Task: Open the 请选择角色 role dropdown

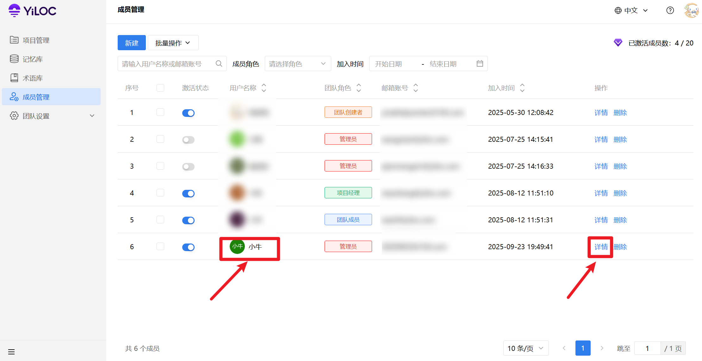Action: pos(297,64)
